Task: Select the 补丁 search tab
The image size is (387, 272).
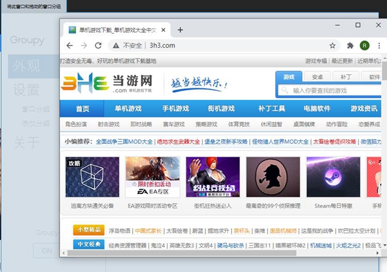Action: pyautogui.click(x=346, y=77)
